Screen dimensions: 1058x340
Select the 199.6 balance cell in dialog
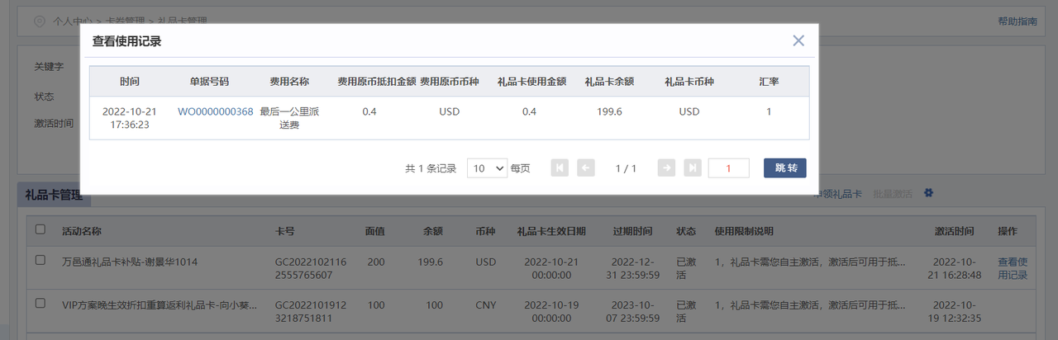609,111
